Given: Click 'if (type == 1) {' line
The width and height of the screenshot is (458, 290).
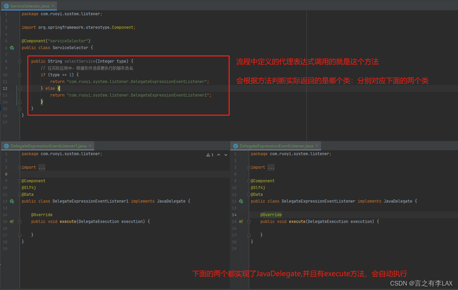Looking at the screenshot, I should click(59, 75).
